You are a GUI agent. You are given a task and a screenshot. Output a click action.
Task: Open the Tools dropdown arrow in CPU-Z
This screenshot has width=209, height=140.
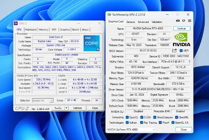(x=66, y=108)
